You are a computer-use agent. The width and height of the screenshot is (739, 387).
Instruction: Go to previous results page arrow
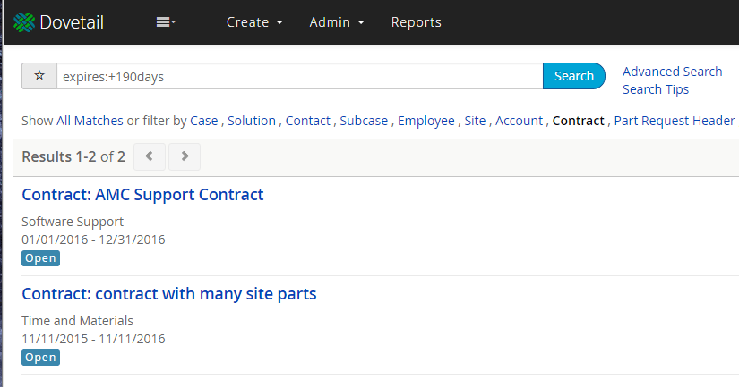click(x=150, y=156)
